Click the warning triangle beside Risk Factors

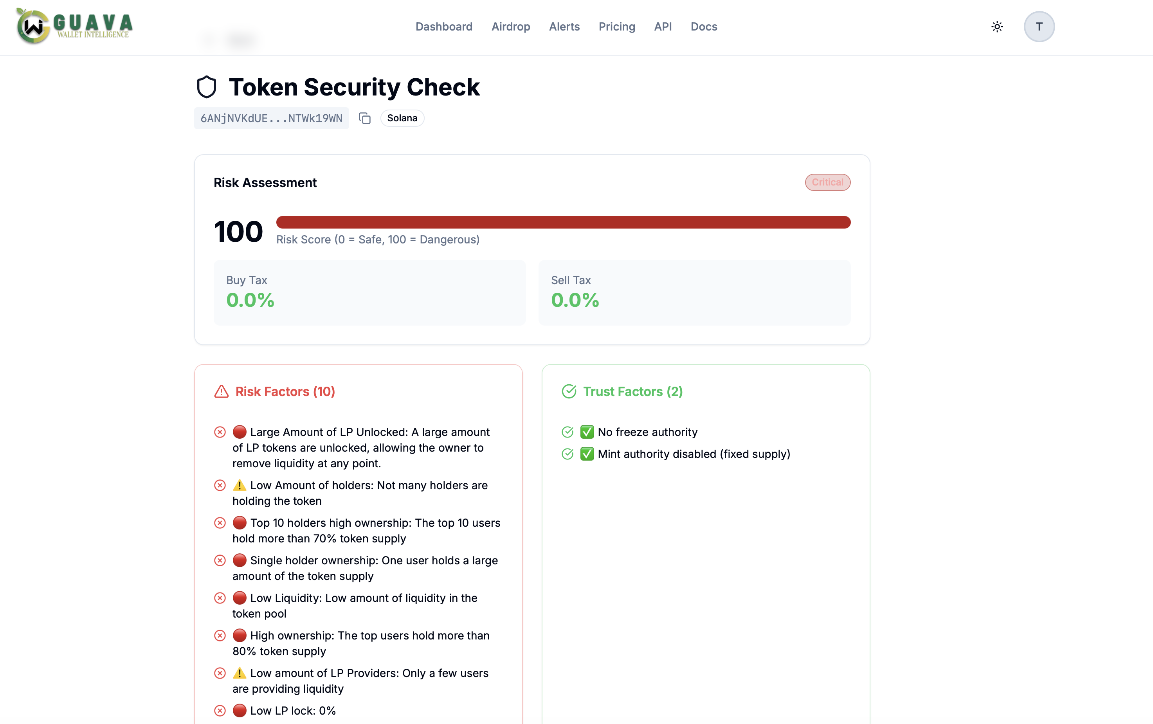point(221,391)
